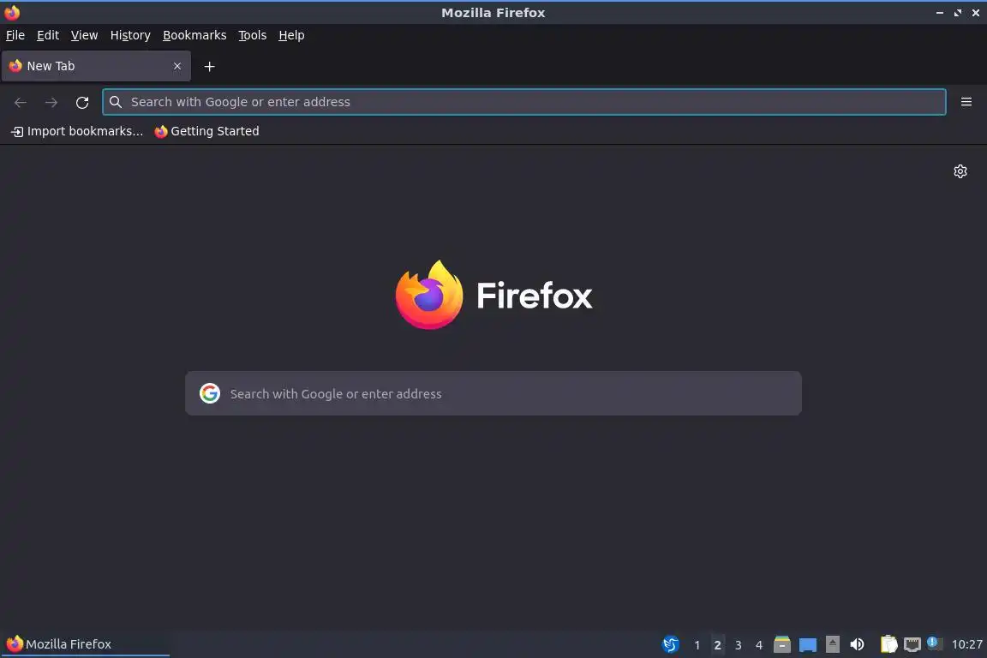Open the Tools menu
Screen dimensions: 987x658
pyautogui.click(x=253, y=35)
